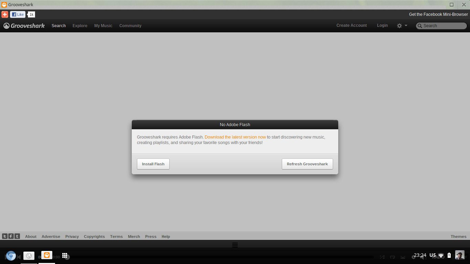Click the Grooveshark app shelf icon
470x264 pixels.
46,255
